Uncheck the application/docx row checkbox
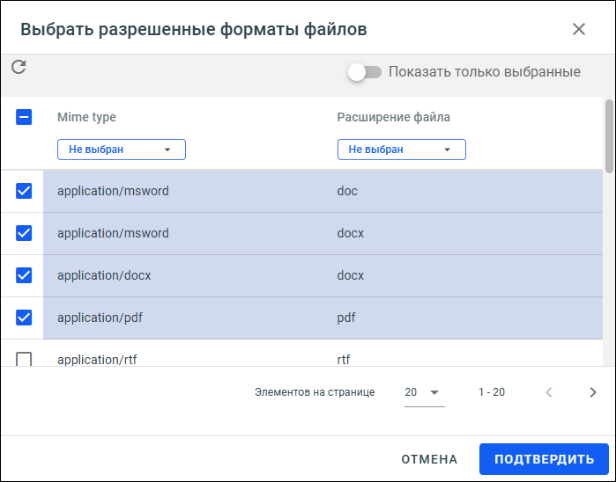Viewport: 616px width, 482px height. tap(24, 275)
